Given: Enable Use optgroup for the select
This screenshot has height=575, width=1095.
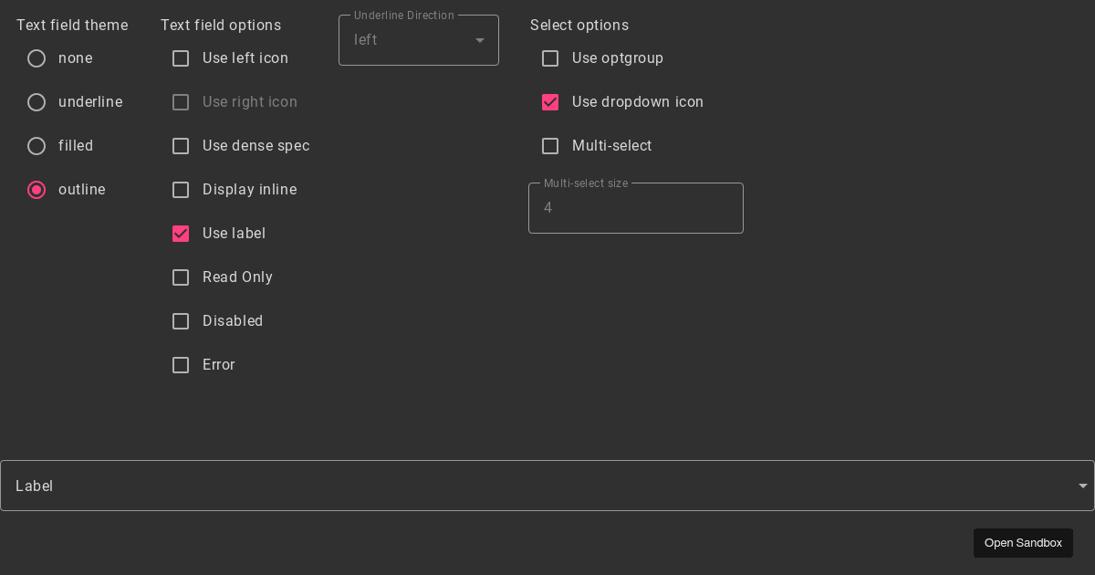Looking at the screenshot, I should (x=550, y=58).
